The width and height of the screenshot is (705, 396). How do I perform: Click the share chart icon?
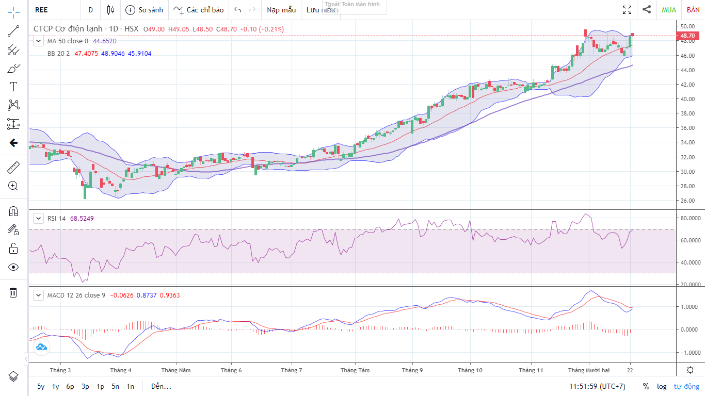click(x=647, y=9)
